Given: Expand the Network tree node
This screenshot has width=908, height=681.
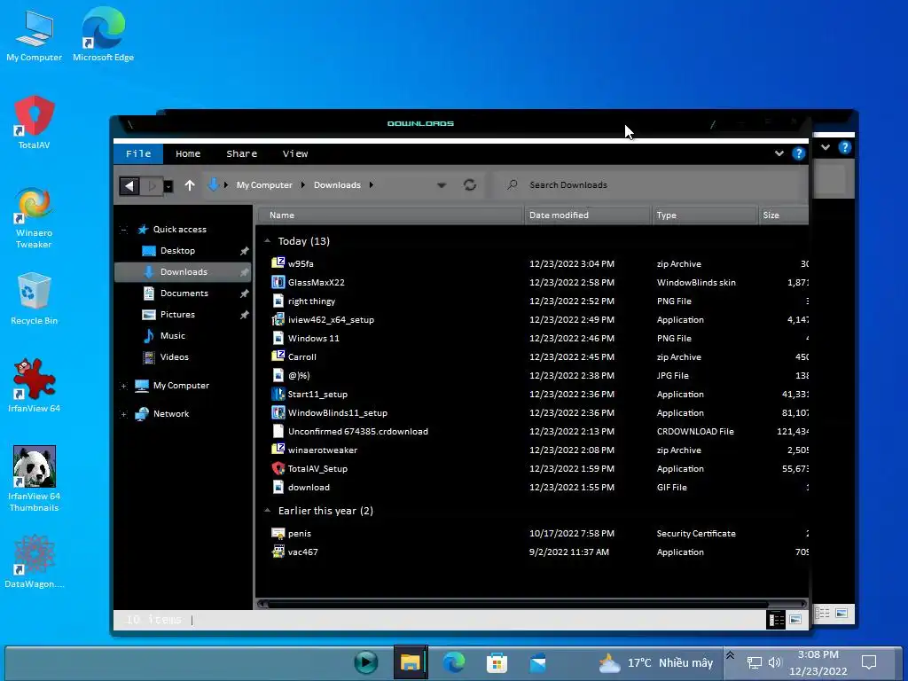Looking at the screenshot, I should pyautogui.click(x=123, y=414).
